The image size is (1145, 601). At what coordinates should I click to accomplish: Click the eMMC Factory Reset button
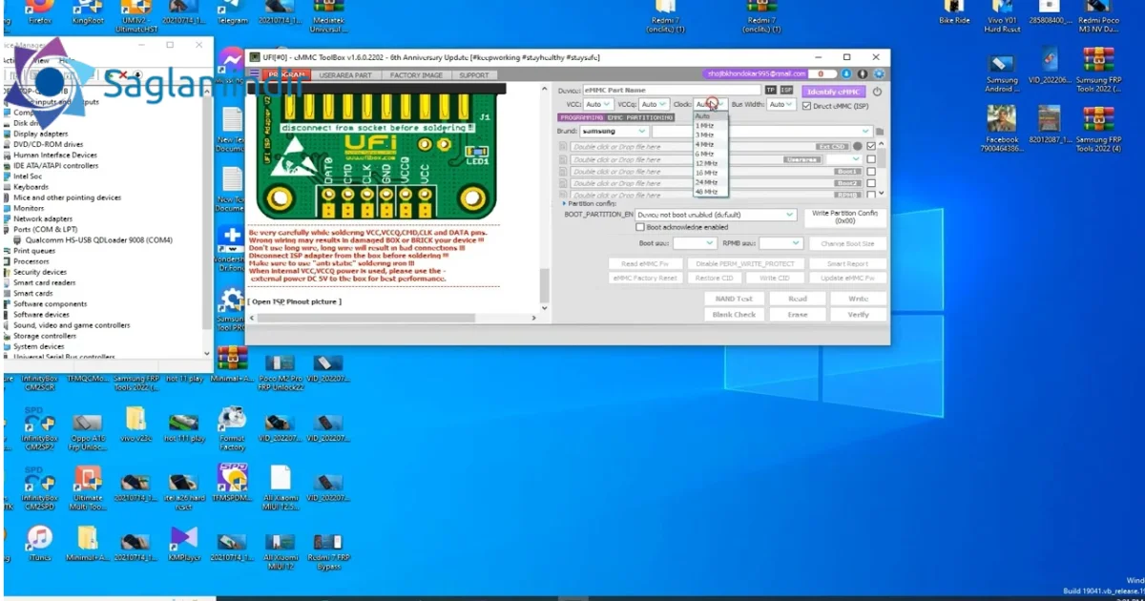645,278
